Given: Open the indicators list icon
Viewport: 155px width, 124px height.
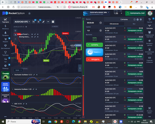Looking at the screenshot, I should coord(38,22).
